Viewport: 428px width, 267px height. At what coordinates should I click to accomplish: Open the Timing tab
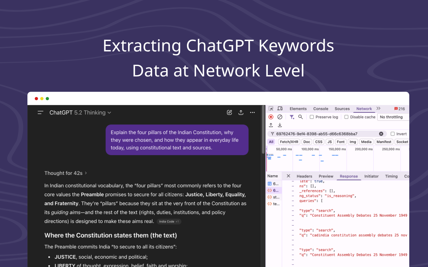pyautogui.click(x=391, y=176)
